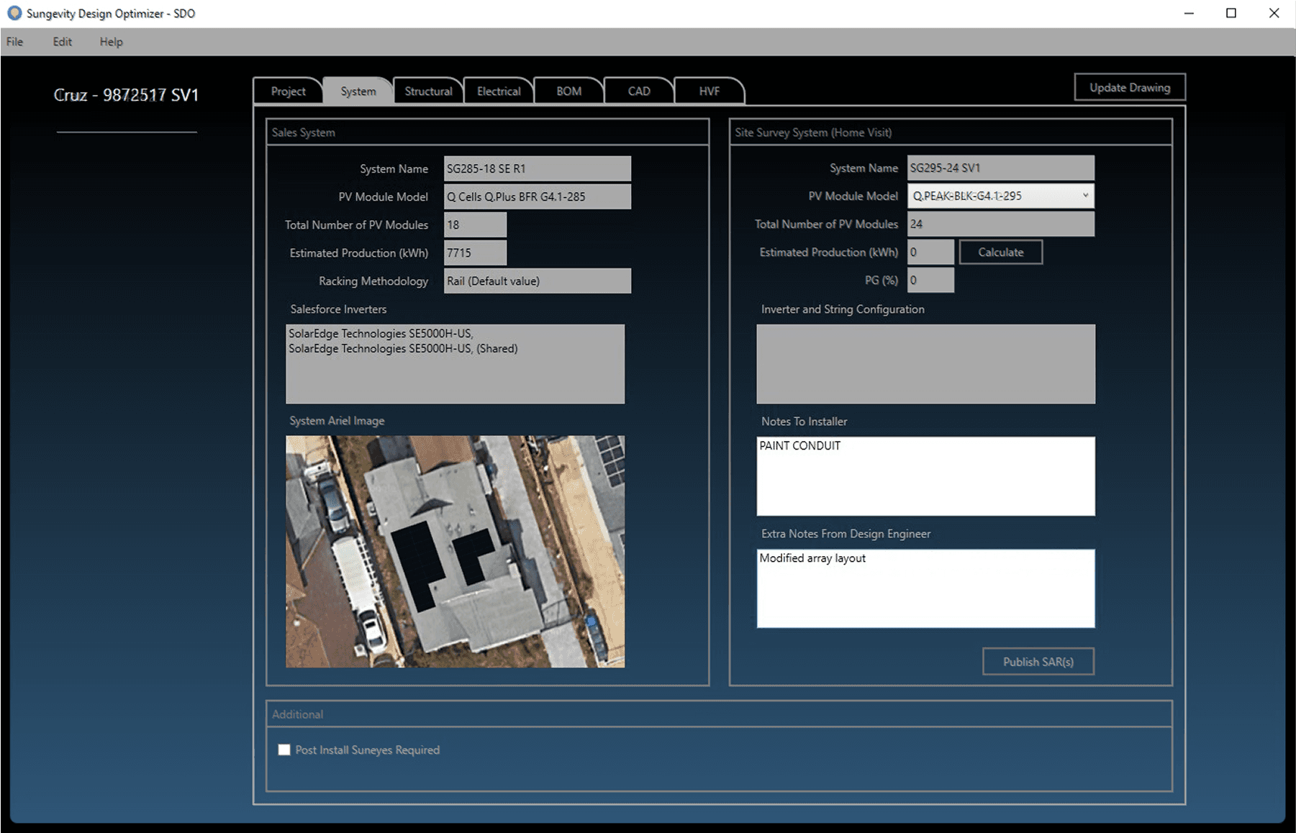Image resolution: width=1296 pixels, height=833 pixels.
Task: Click Site Survey Total PV Modules field showing 24
Action: 1000,224
